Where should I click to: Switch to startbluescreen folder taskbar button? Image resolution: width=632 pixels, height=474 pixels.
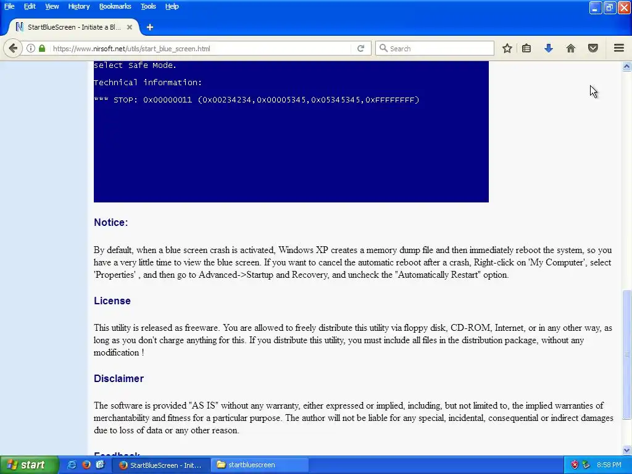[260, 465]
